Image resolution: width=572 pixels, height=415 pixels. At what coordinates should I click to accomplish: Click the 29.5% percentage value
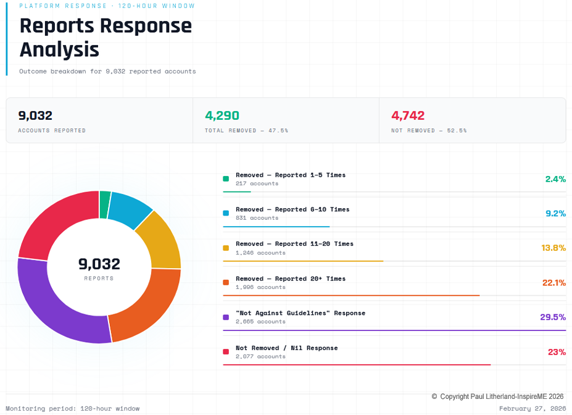(553, 317)
